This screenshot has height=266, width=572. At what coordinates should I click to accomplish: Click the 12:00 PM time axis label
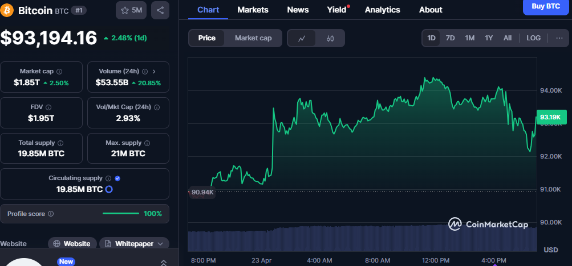click(x=435, y=260)
